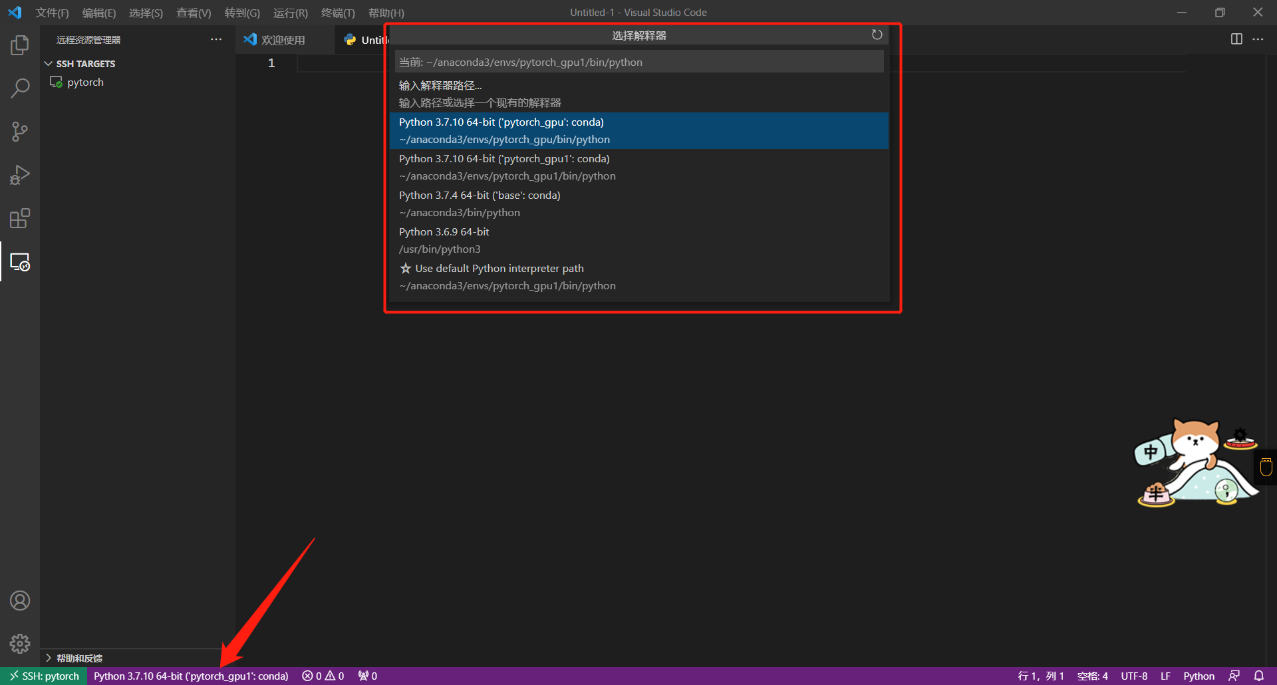Viewport: 1277px width, 685px height.
Task: Click the 行 1, 列 1 position
Action: pyautogui.click(x=1041, y=676)
